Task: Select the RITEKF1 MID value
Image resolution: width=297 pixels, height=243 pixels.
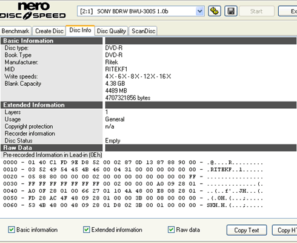Action: 116,70
